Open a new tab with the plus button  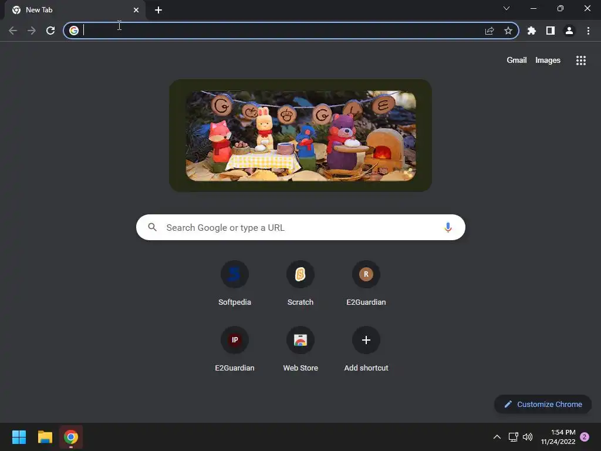coord(158,10)
